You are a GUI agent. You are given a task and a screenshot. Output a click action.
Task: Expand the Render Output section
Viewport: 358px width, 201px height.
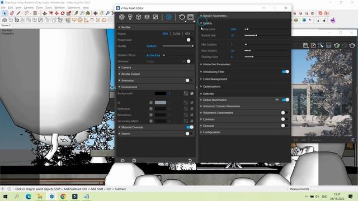click(x=156, y=74)
